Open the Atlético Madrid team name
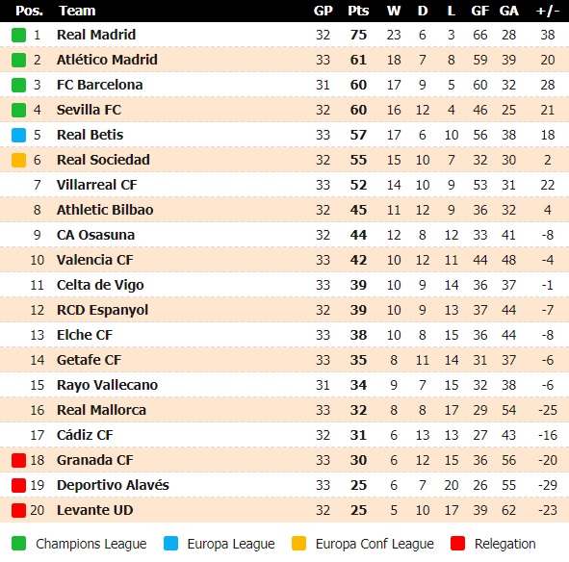The height and width of the screenshot is (562, 569). (x=107, y=60)
